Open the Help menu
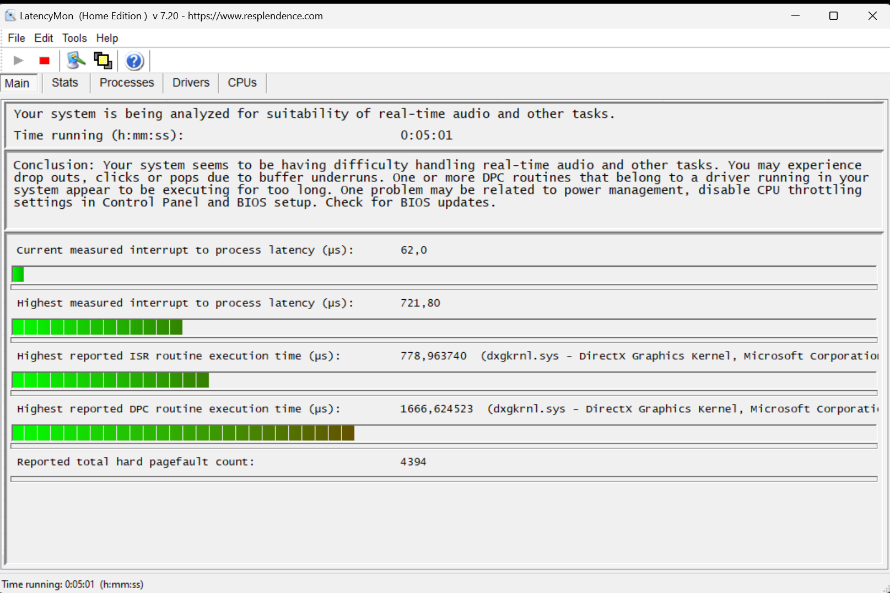 pyautogui.click(x=107, y=38)
